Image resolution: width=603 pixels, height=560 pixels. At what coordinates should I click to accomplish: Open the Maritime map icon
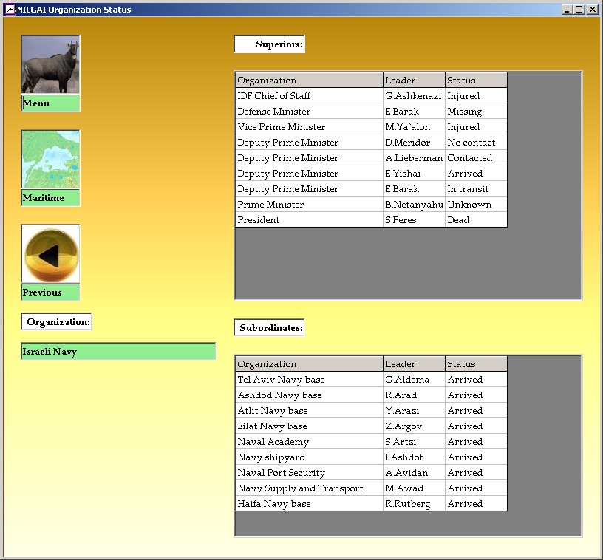click(x=50, y=160)
